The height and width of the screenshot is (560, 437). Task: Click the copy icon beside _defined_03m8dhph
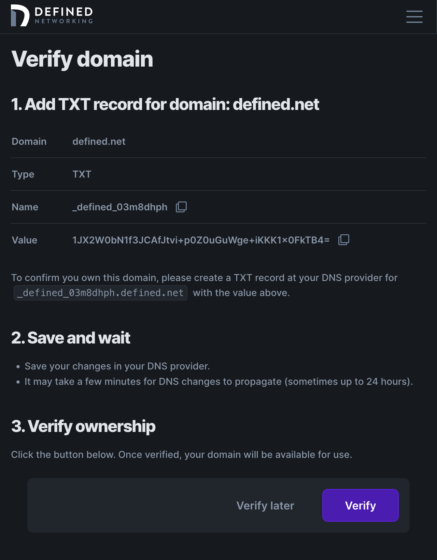tap(181, 207)
